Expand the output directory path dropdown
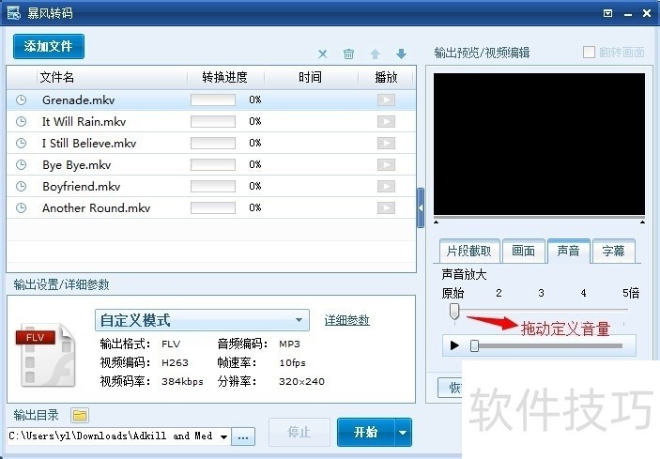660x459 pixels. click(x=224, y=436)
